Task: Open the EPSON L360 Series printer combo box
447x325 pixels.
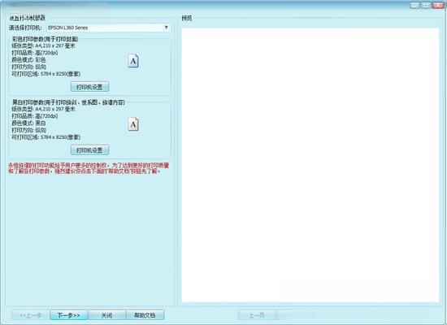Action: coord(109,28)
